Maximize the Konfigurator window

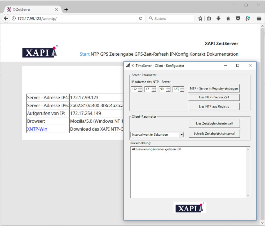pyautogui.click(x=238, y=65)
